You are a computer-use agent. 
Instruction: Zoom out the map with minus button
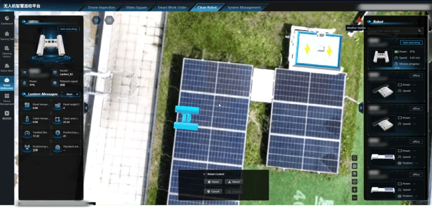354,197
